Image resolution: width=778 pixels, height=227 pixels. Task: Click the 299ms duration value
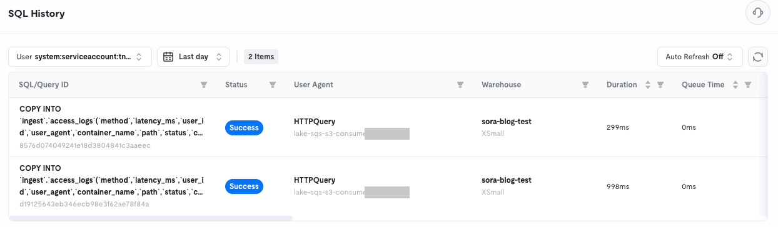pyautogui.click(x=618, y=128)
